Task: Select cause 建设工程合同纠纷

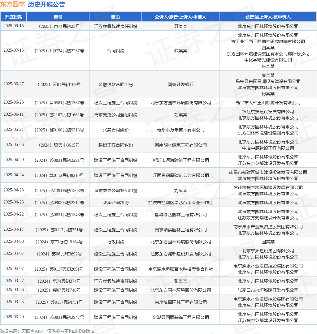Action: click(x=115, y=145)
